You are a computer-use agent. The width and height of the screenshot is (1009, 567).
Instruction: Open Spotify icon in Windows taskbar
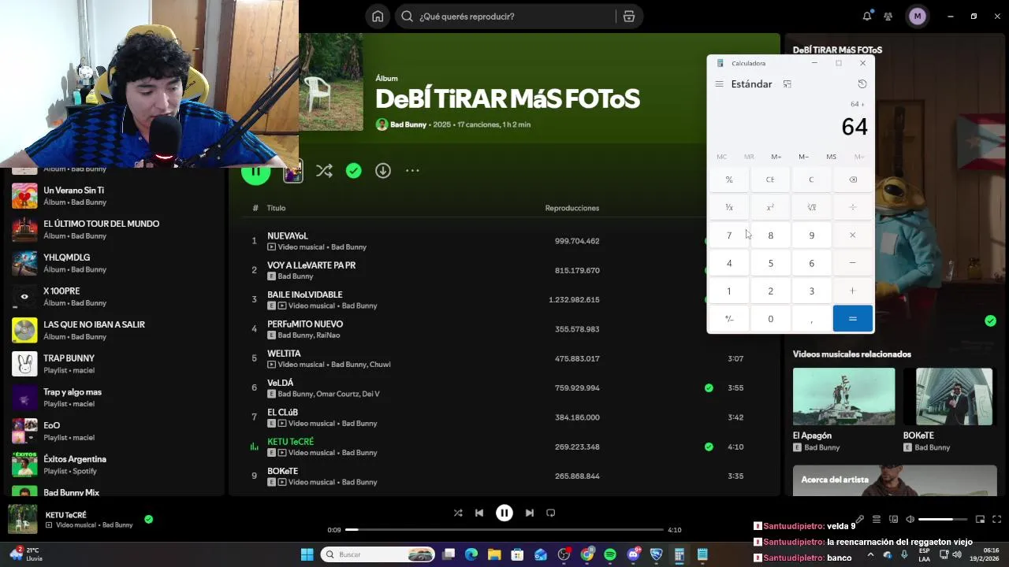pos(609,554)
